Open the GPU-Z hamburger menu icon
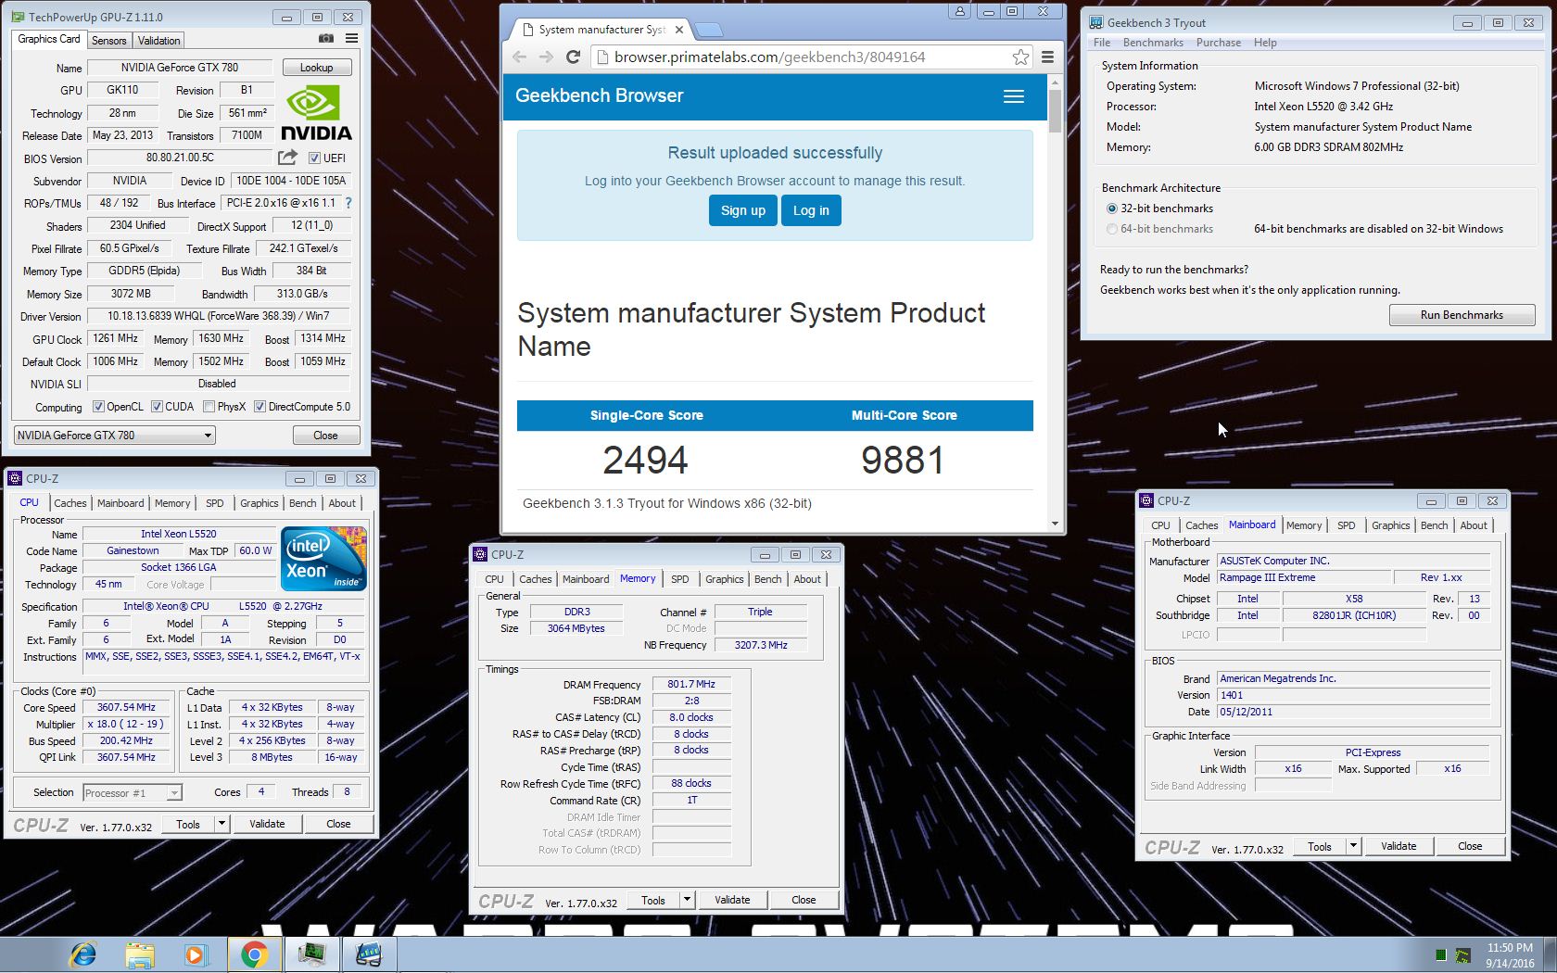 [352, 39]
